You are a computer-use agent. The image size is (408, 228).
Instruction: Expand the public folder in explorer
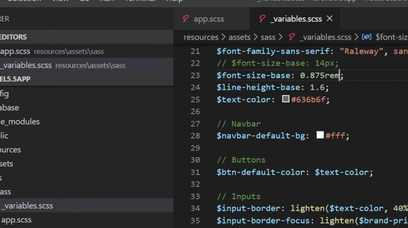tap(87, 135)
